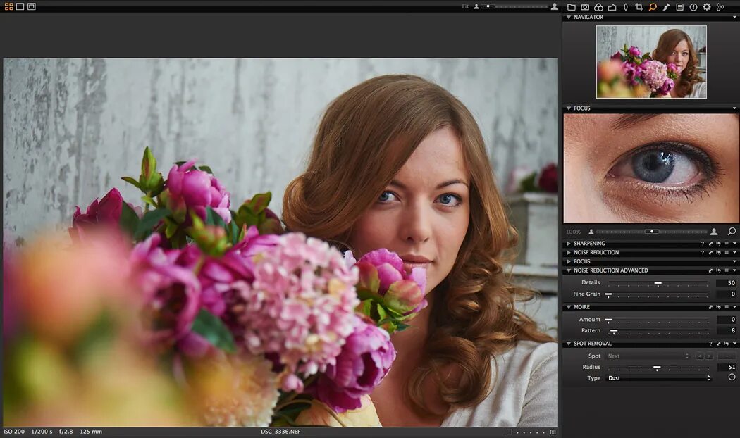Adjust the Fine Grain slider
The image size is (740, 438).
(658, 294)
